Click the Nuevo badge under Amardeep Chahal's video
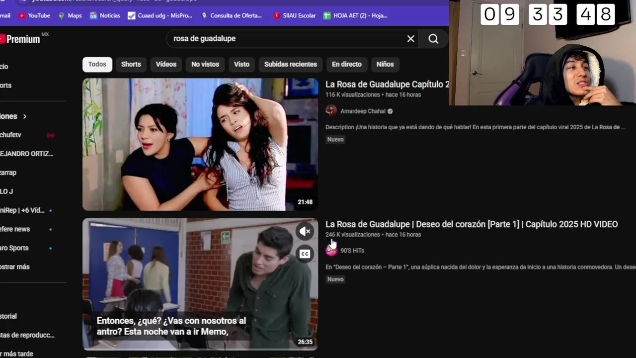This screenshot has height=358, width=636. [x=335, y=140]
